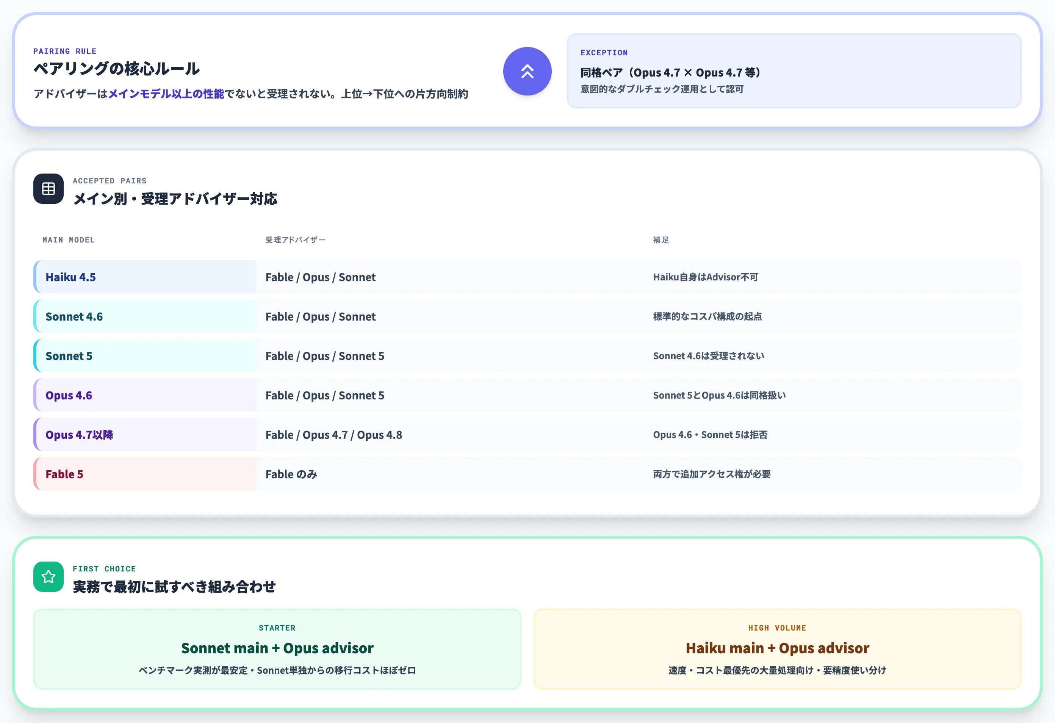This screenshot has width=1055, height=723.
Task: Click the PAIRING RULE label
Action: [65, 51]
